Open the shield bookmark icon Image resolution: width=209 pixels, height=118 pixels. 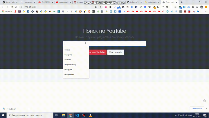point(167,11)
